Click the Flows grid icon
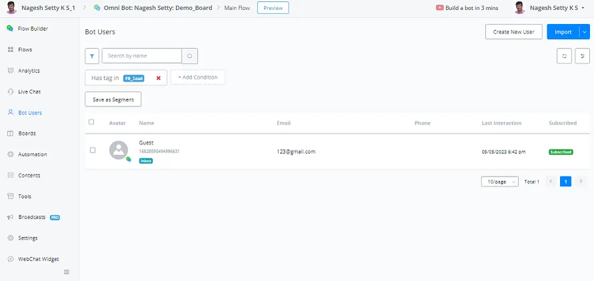Screen dimensions: 594x281 (11, 49)
